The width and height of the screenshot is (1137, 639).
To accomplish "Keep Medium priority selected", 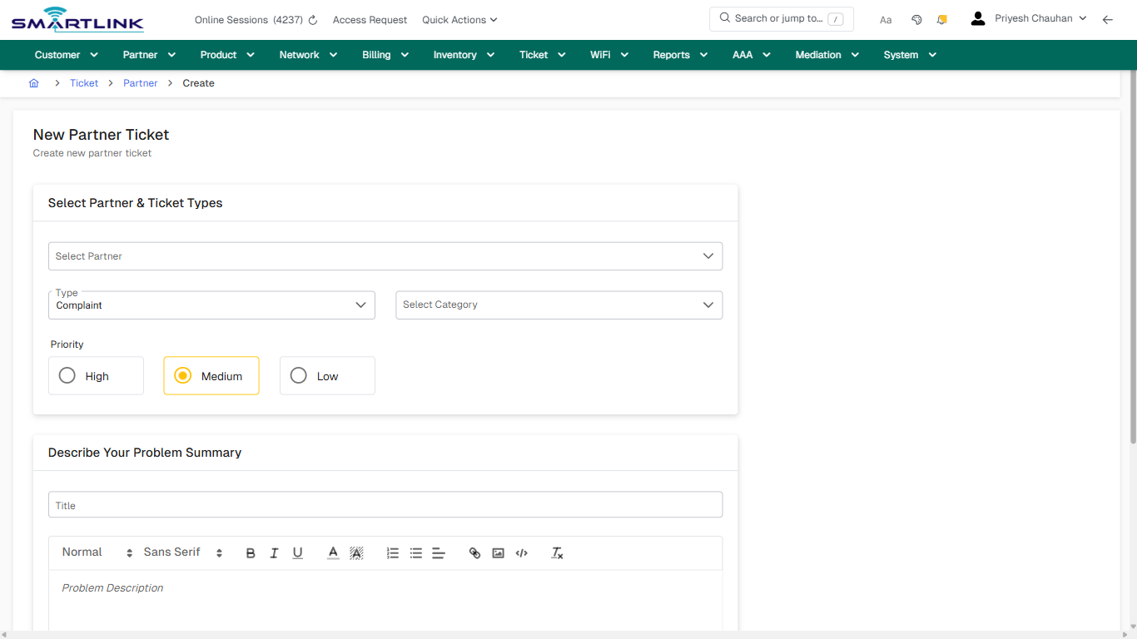I will pyautogui.click(x=182, y=375).
